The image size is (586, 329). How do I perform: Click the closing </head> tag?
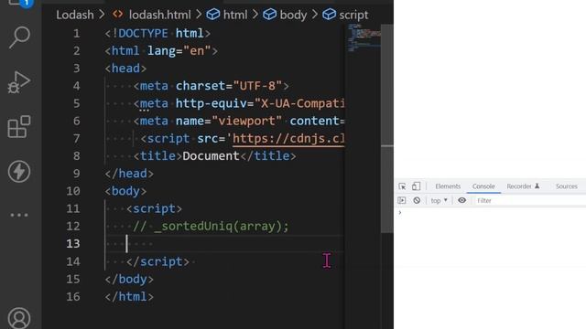(129, 174)
